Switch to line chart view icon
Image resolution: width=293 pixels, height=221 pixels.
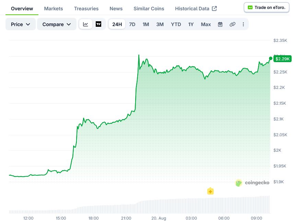(x=85, y=24)
